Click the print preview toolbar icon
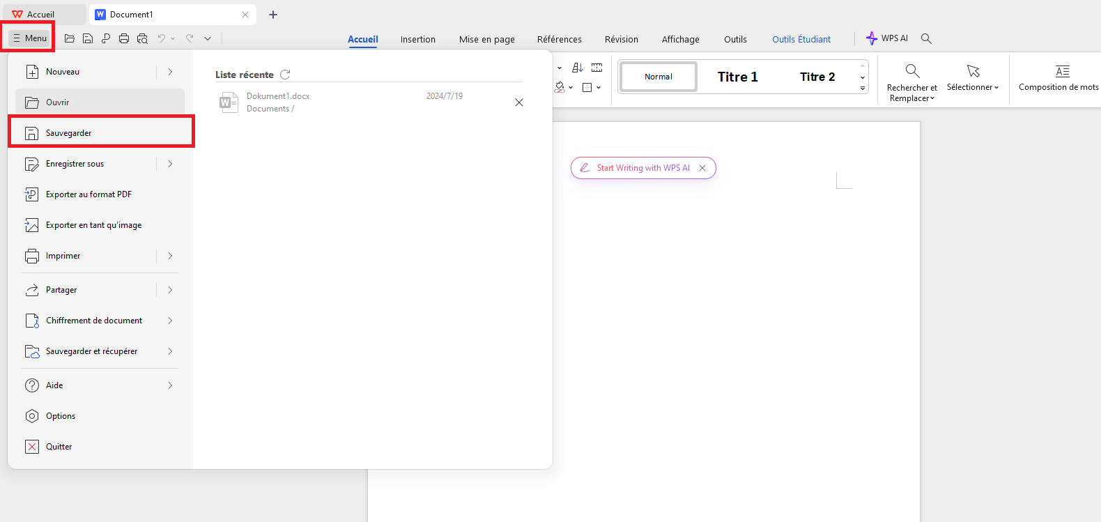Image resolution: width=1101 pixels, height=522 pixels. [x=142, y=39]
